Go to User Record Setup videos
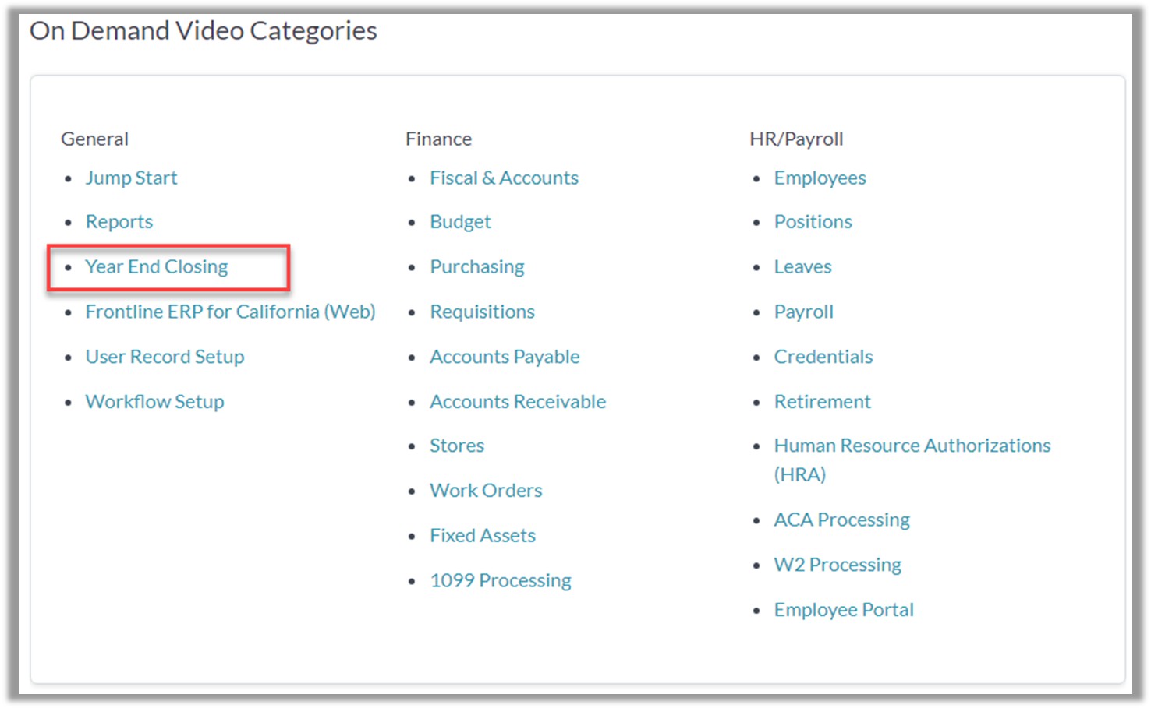This screenshot has height=708, width=1151. (x=165, y=357)
